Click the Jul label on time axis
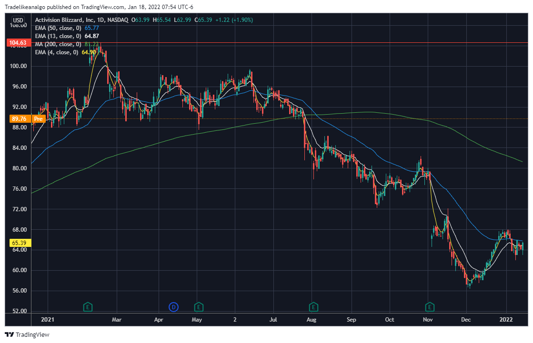Screen dimensions: 533x343 [273, 320]
